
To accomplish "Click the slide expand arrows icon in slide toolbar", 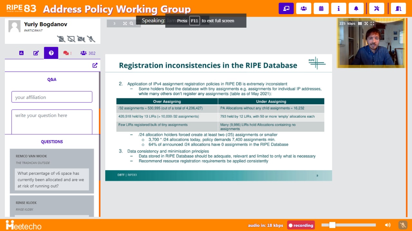I will click(x=125, y=23).
